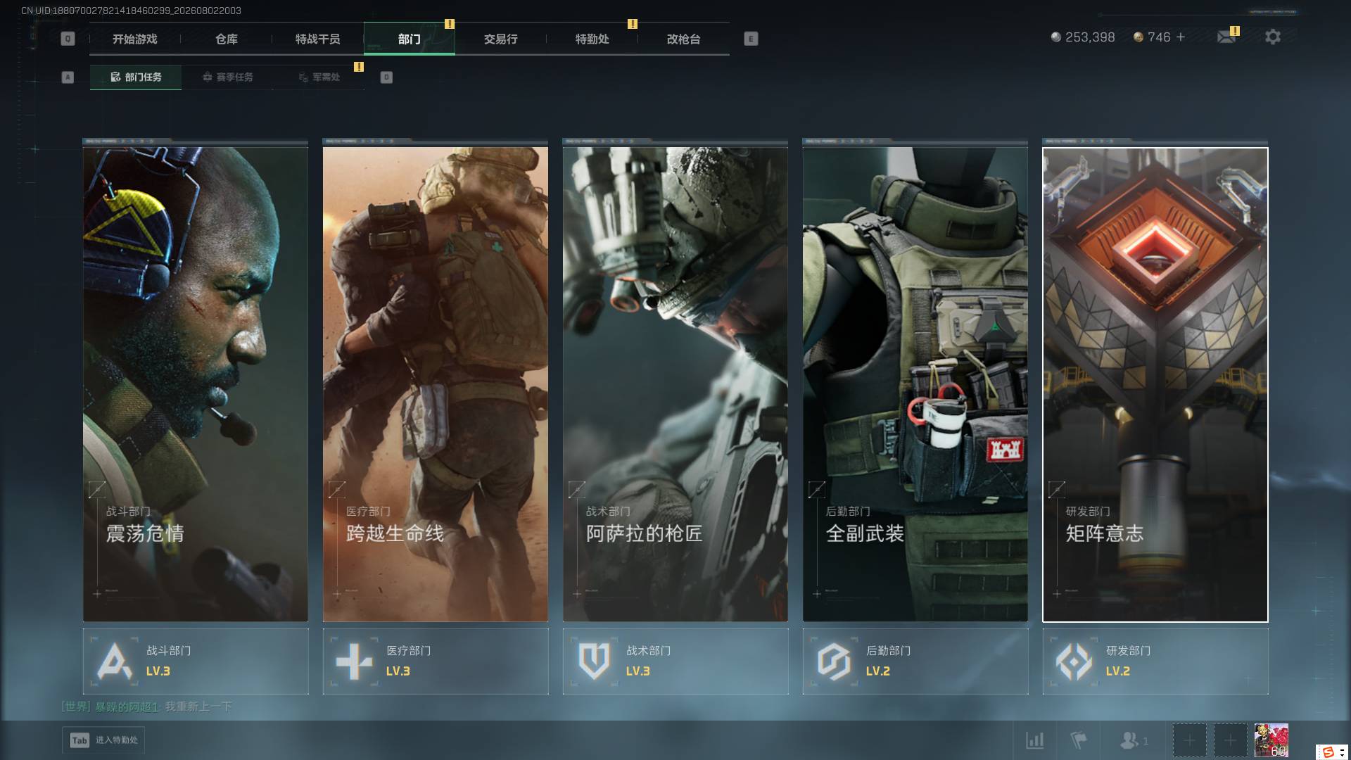Click the gold coin currency icon

point(1138,37)
